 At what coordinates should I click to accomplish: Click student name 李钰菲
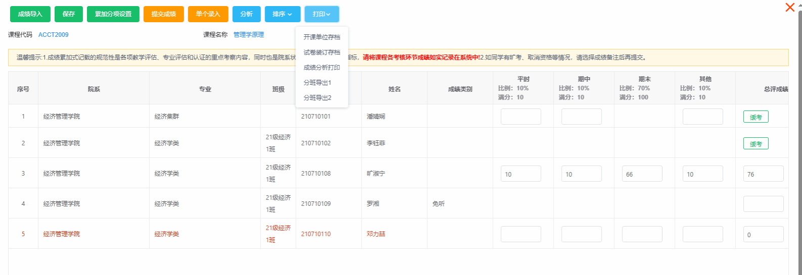[376, 143]
